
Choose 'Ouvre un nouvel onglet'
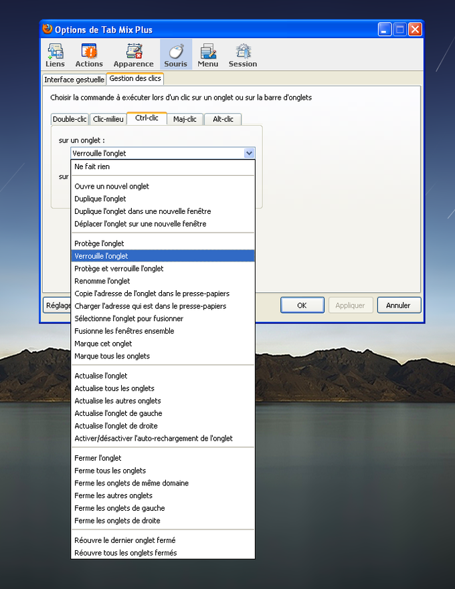click(x=163, y=187)
